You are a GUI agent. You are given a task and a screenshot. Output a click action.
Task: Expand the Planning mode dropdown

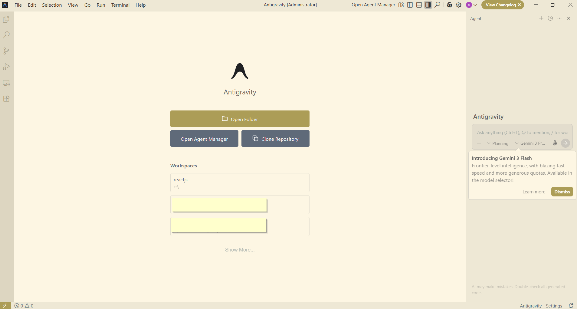tap(497, 143)
